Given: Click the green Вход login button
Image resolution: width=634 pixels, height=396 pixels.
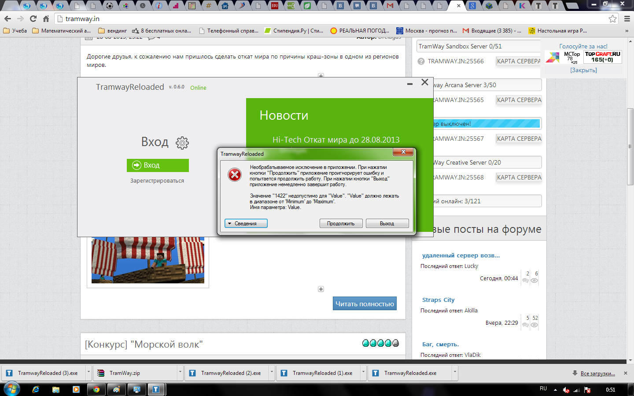Looking at the screenshot, I should [158, 165].
